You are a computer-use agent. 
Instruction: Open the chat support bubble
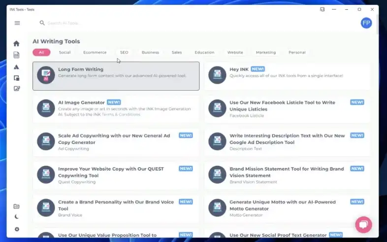pos(363,224)
